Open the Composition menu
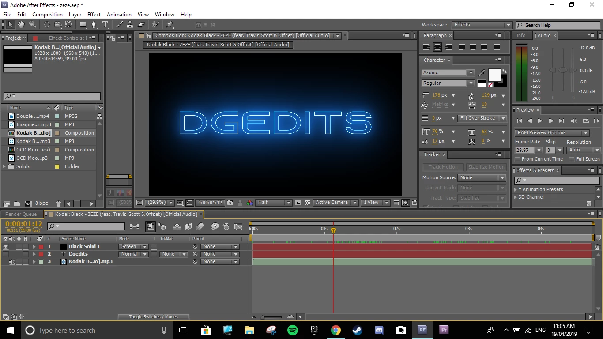Image resolution: width=603 pixels, height=339 pixels. [x=47, y=14]
